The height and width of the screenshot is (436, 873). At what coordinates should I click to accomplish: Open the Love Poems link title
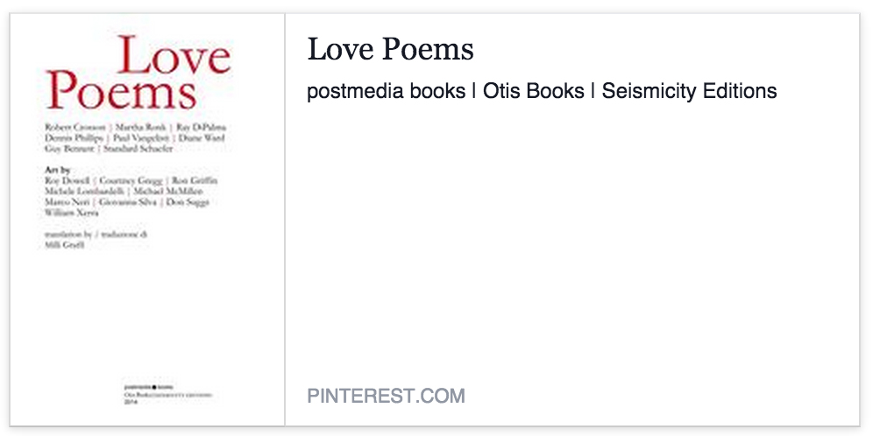[x=390, y=49]
